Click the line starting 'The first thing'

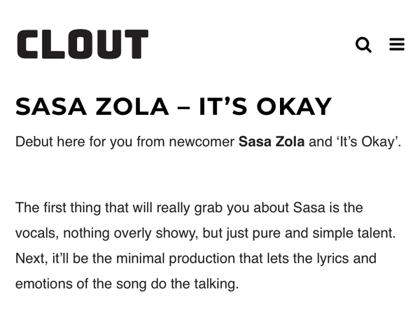189,208
